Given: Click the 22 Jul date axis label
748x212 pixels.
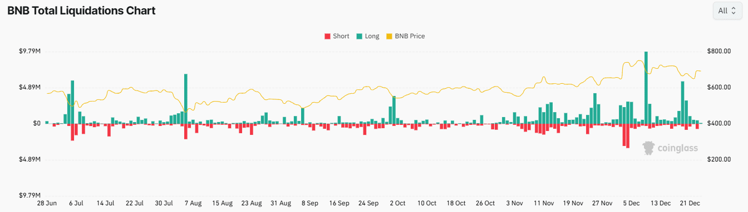Looking at the screenshot, I should pos(135,203).
